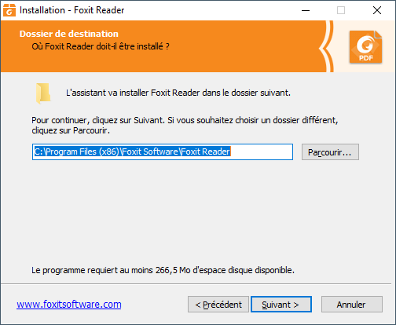Minimize the installer window

(306, 10)
